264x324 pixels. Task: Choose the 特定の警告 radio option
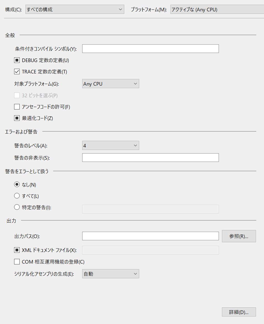click(17, 207)
